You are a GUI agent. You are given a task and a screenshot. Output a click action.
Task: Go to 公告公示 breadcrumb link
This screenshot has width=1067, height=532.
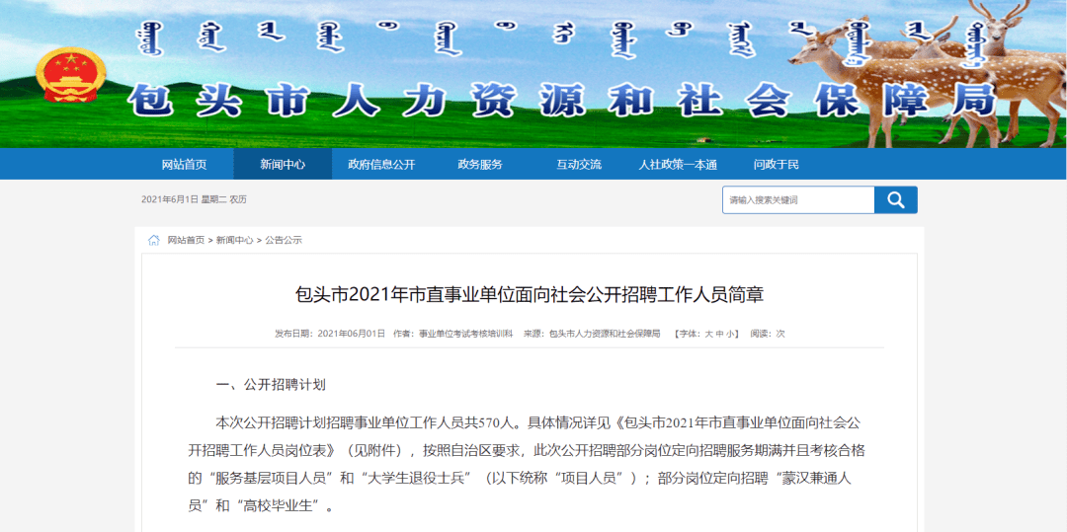click(x=284, y=241)
